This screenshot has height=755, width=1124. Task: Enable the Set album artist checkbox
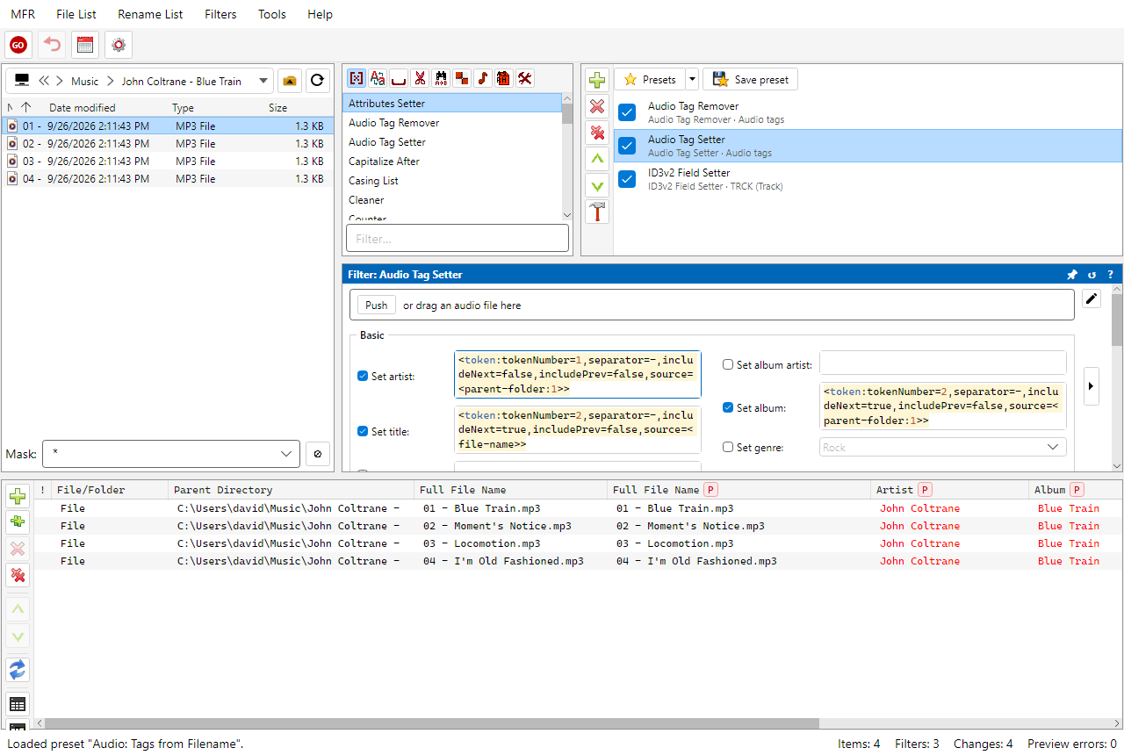(x=728, y=364)
